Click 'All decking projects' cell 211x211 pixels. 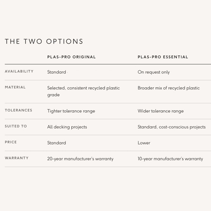(x=67, y=127)
